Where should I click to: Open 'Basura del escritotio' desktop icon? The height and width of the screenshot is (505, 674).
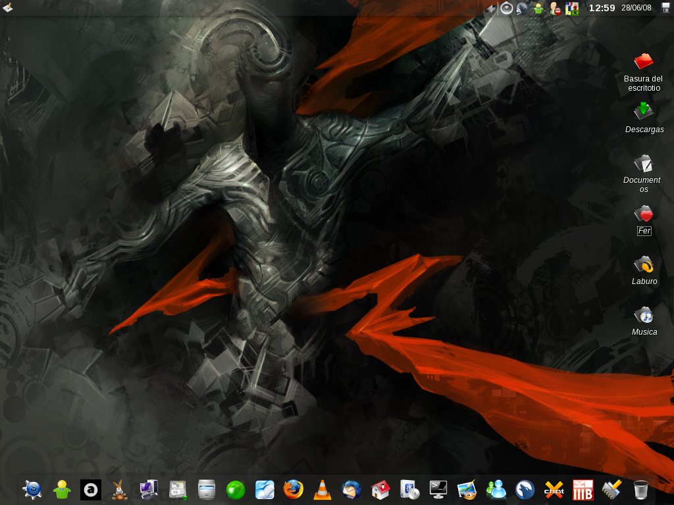644,72
